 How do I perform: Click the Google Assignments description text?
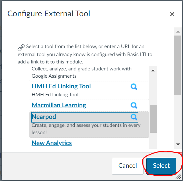click(x=82, y=72)
